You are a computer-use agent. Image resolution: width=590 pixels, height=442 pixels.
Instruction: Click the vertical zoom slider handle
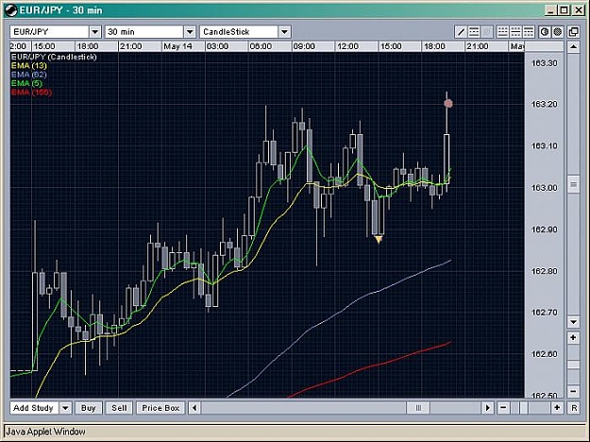click(x=573, y=365)
